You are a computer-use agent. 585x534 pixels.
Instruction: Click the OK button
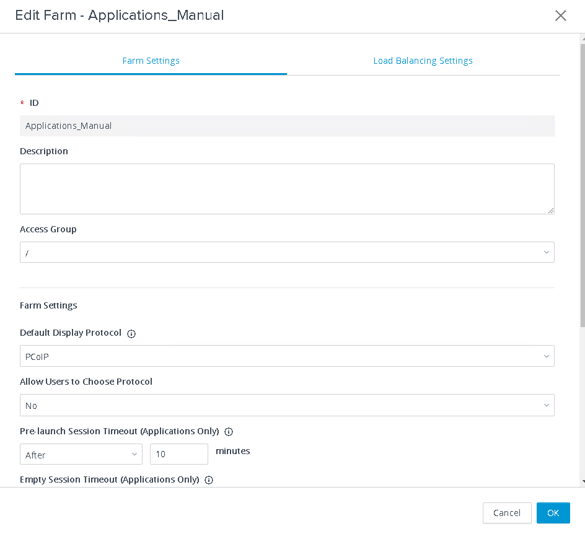click(553, 513)
